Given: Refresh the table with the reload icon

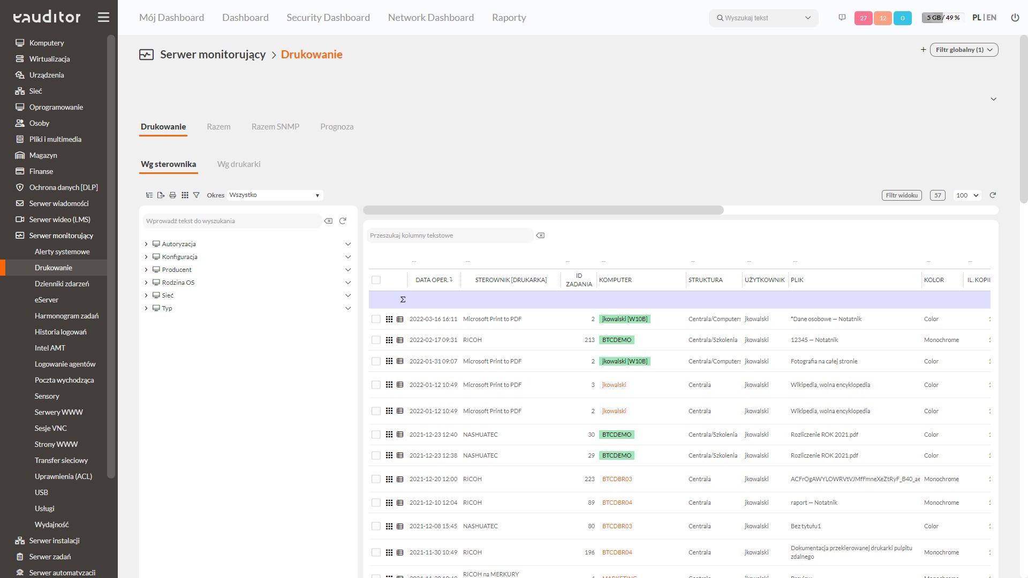Looking at the screenshot, I should click(x=993, y=195).
